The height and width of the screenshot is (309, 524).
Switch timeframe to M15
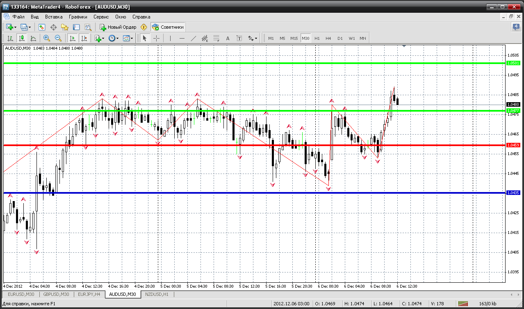294,38
